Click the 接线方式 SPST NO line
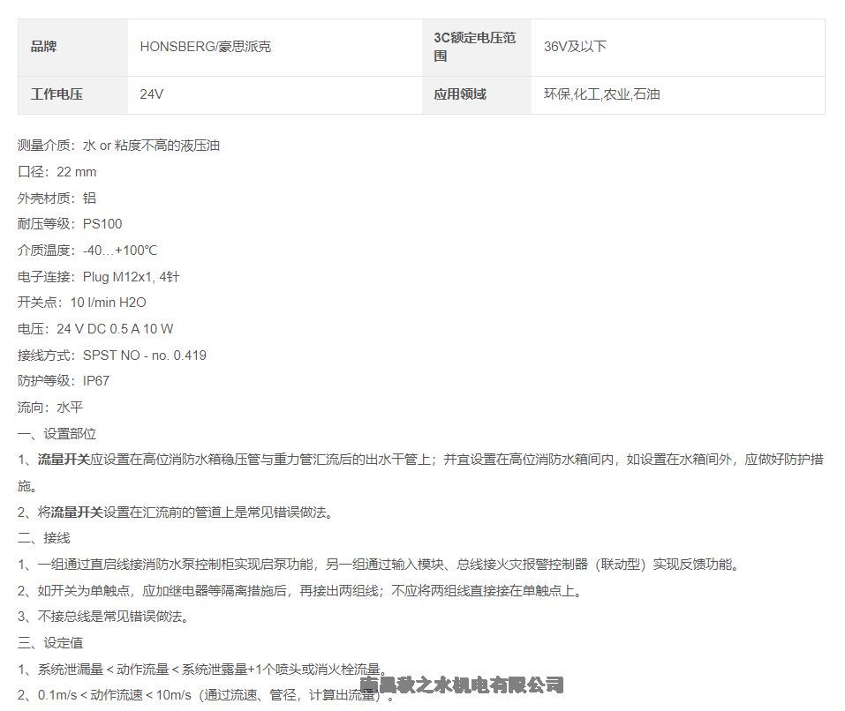This screenshot has height=711, width=845. click(x=111, y=355)
